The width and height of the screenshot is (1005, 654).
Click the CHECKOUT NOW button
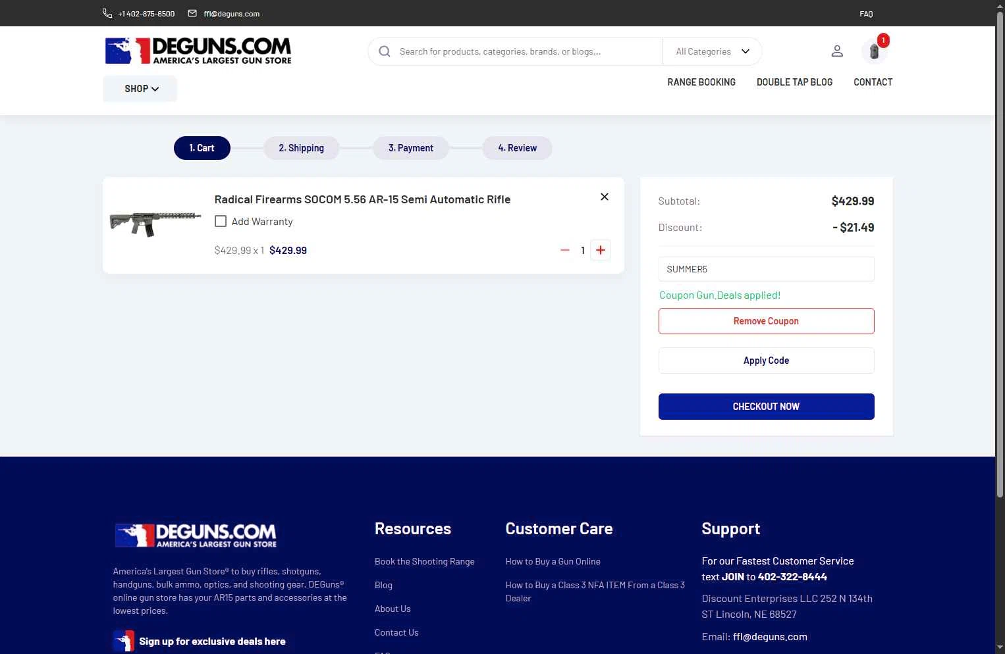coord(767,407)
